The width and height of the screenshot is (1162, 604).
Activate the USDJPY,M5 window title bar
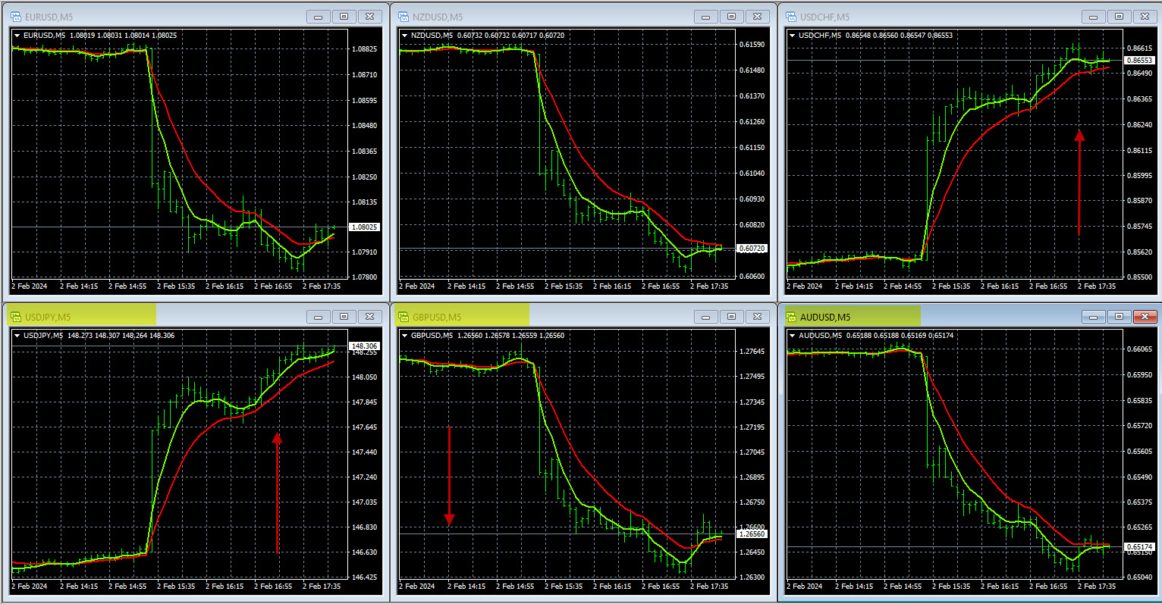tap(190, 317)
